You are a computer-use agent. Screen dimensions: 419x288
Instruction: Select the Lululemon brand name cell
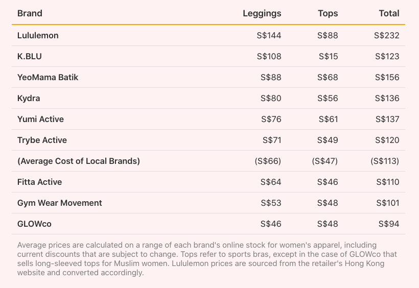click(38, 35)
